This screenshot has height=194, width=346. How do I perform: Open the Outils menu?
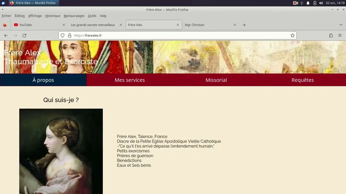[x=92, y=16]
